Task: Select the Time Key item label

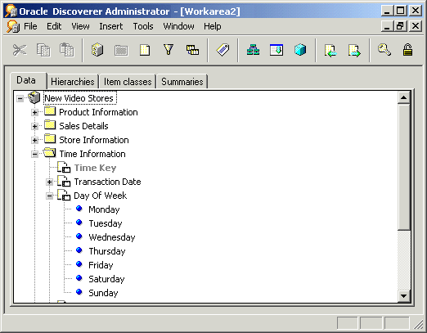Action: coord(95,168)
